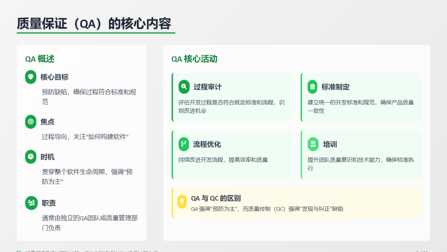Click the target icon next to 焦点

(31, 122)
